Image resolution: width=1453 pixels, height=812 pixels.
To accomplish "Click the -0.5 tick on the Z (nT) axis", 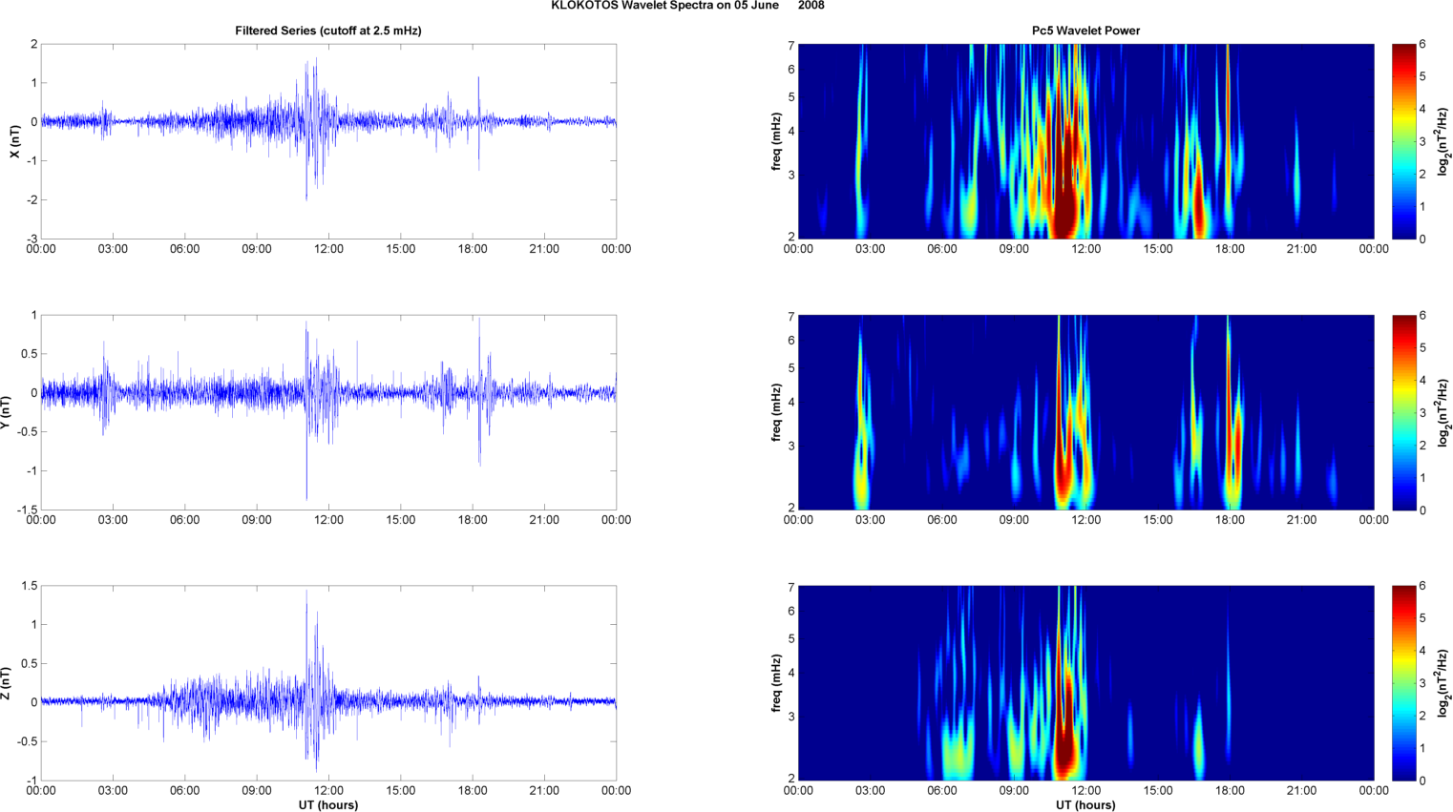I will click(28, 741).
